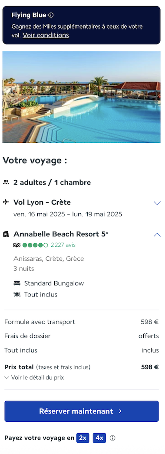This screenshot has height=454, width=165.
Task: Click the Tripadvisor owl logo
Action: click(x=17, y=245)
